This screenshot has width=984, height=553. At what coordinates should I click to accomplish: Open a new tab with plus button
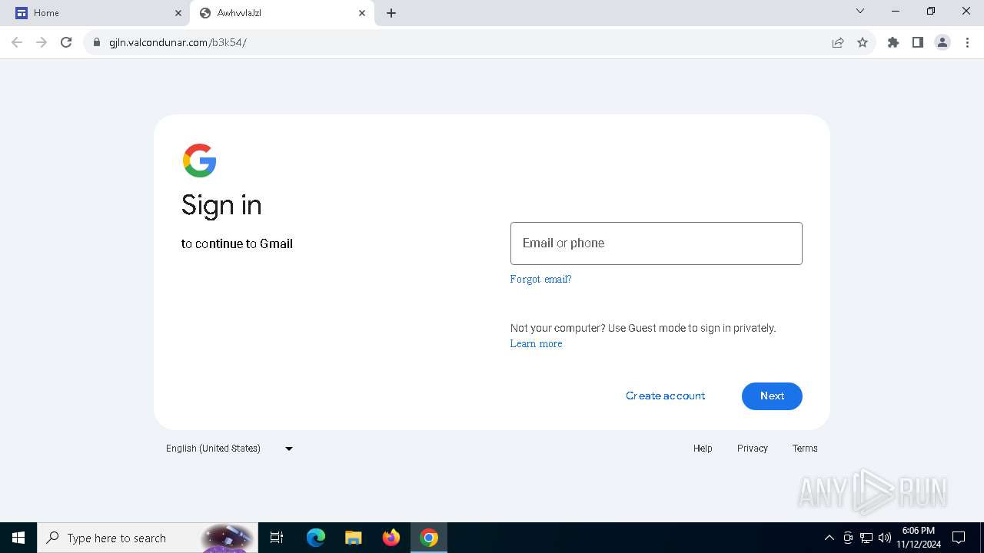(391, 13)
